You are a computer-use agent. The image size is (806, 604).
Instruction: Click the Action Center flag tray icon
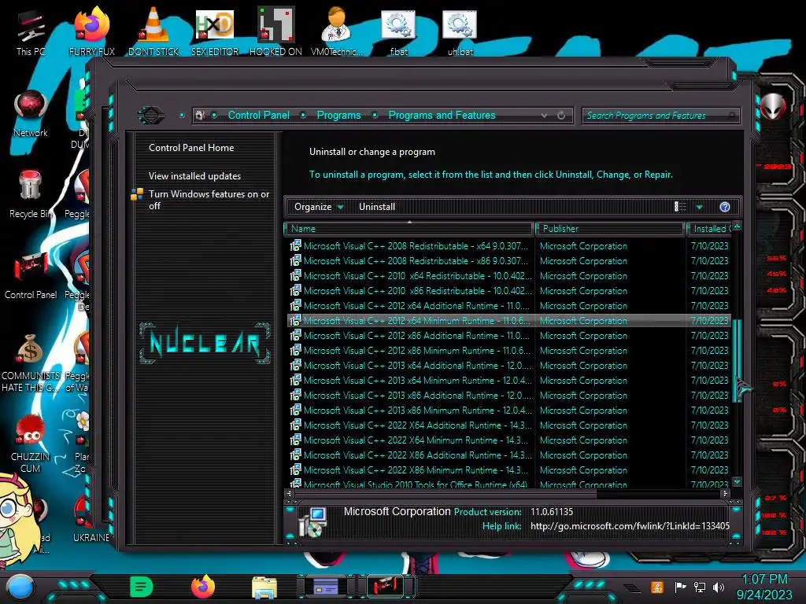click(681, 587)
